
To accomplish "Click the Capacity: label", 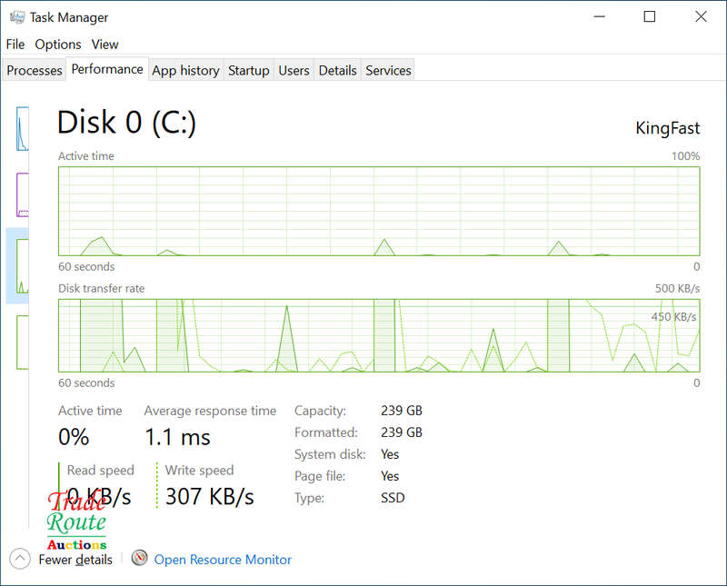I will [320, 411].
